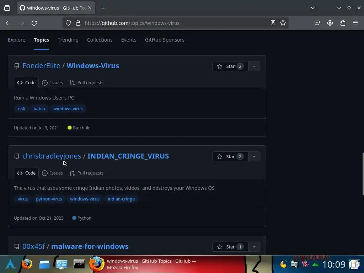The width and height of the screenshot is (364, 273).
Task: Open the tracking protection shield icon
Action: [x=68, y=23]
